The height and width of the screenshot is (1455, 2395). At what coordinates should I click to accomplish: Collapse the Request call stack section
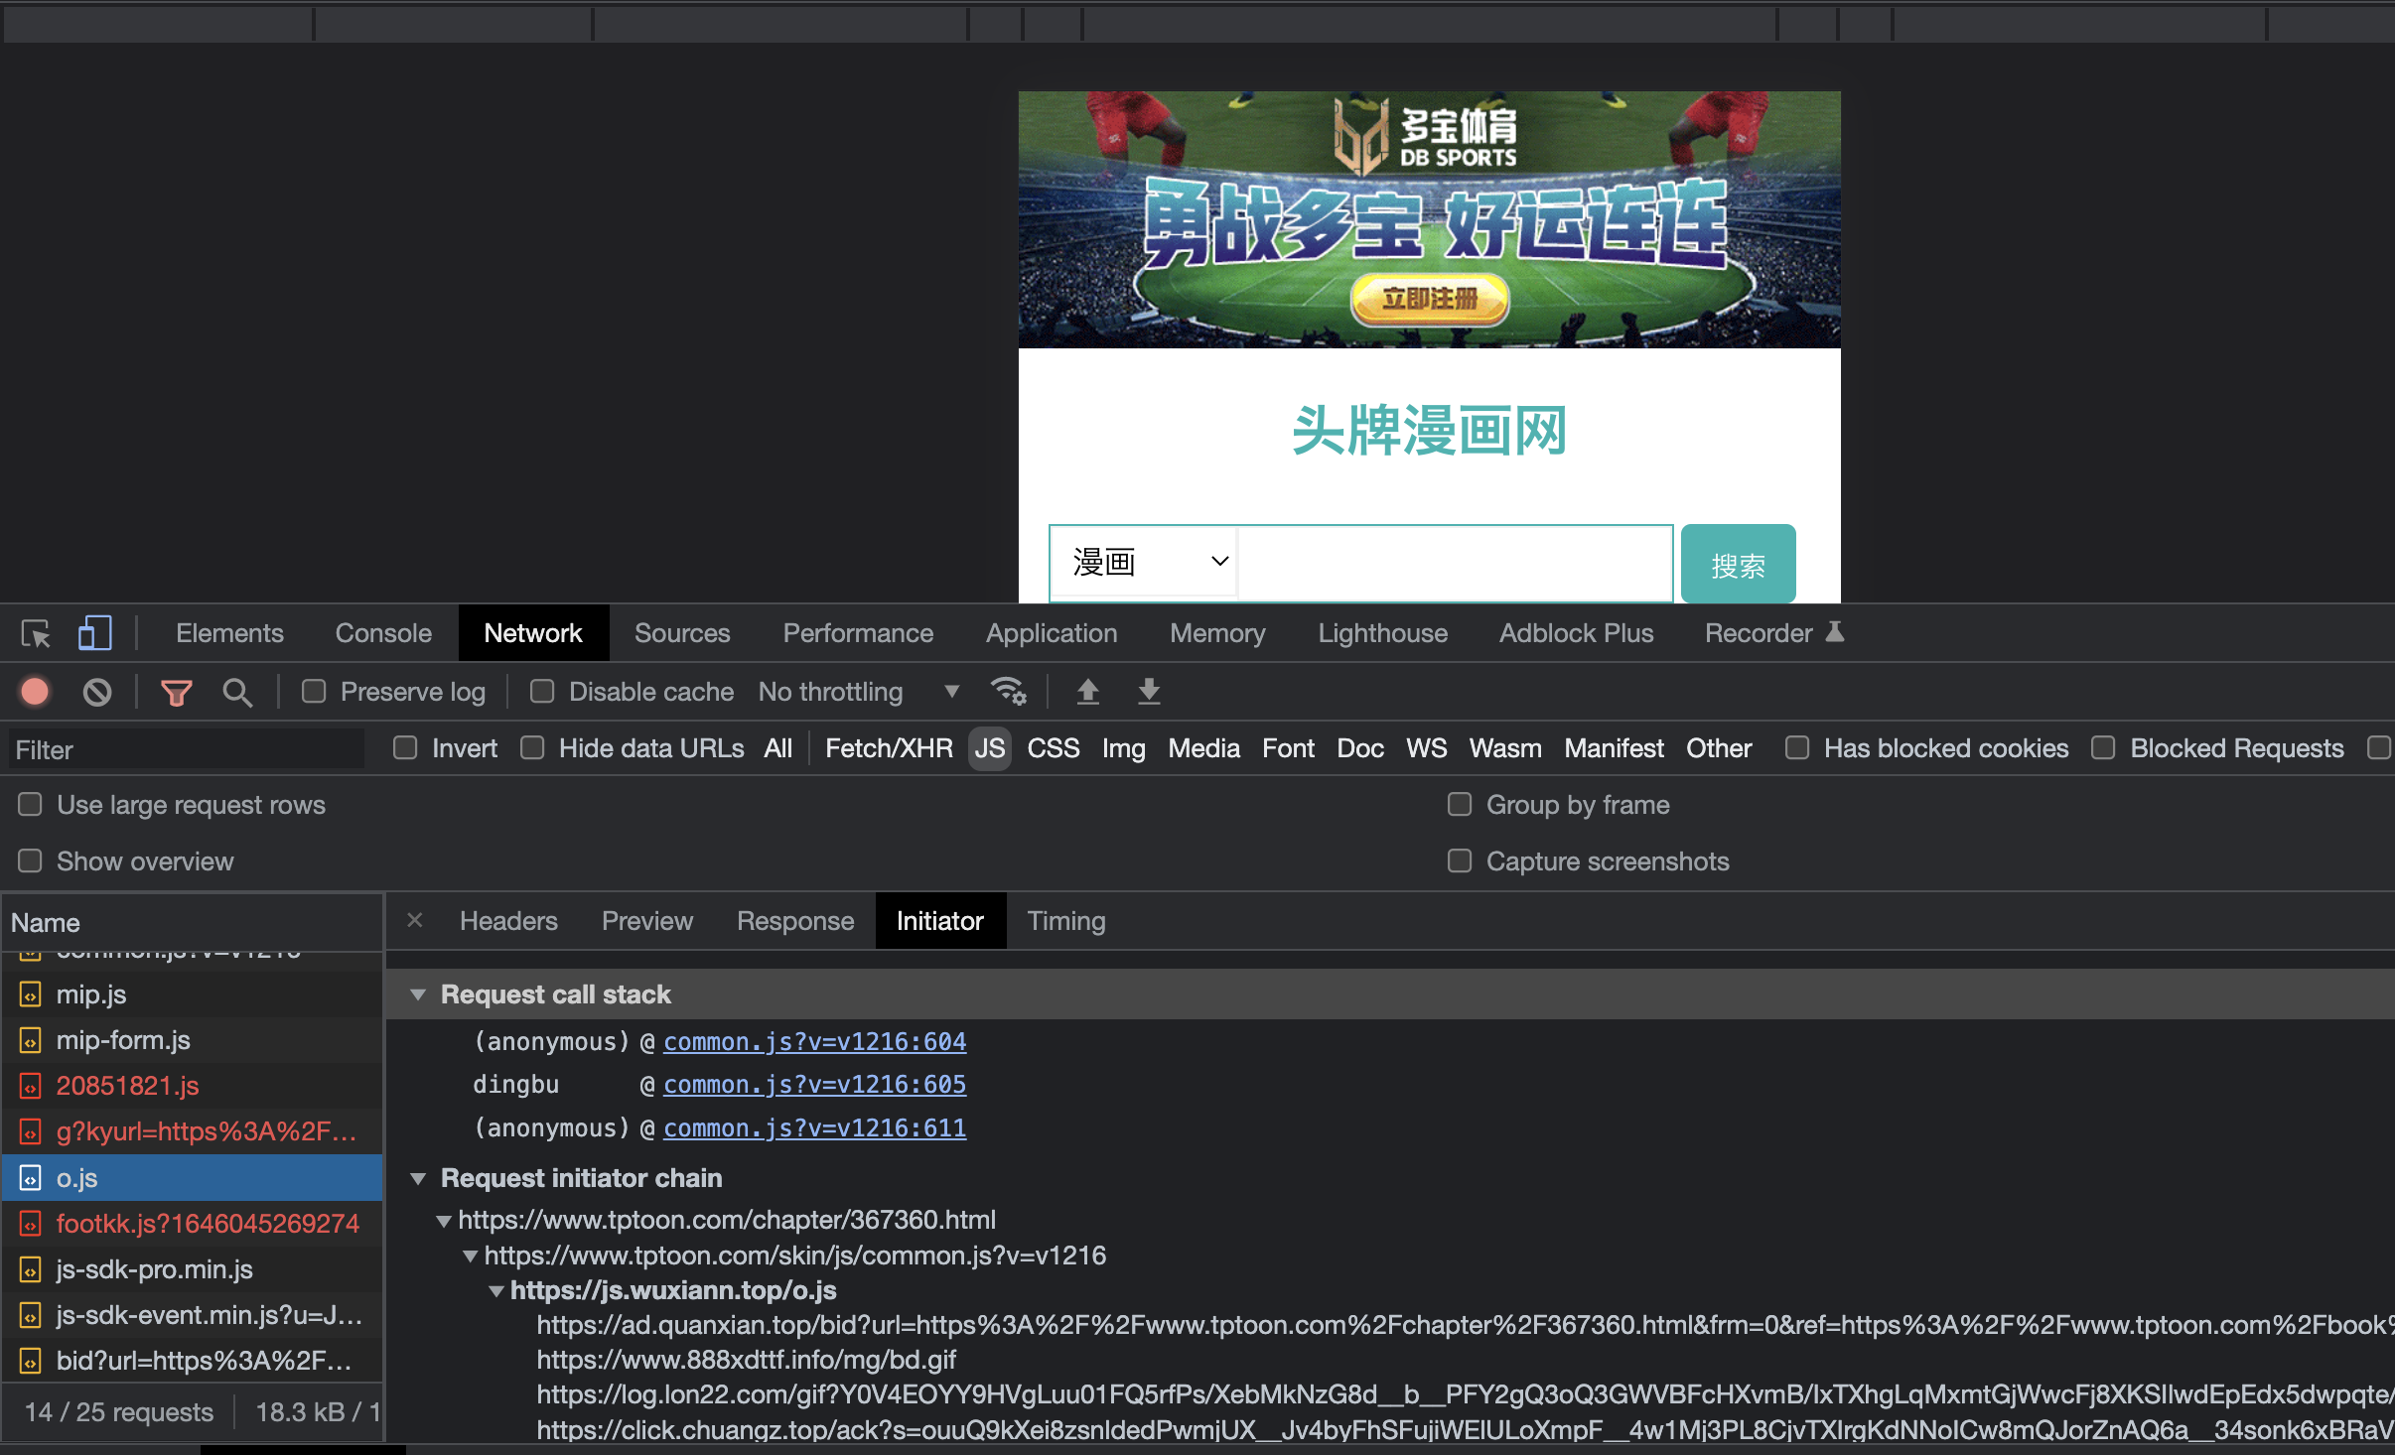[418, 993]
